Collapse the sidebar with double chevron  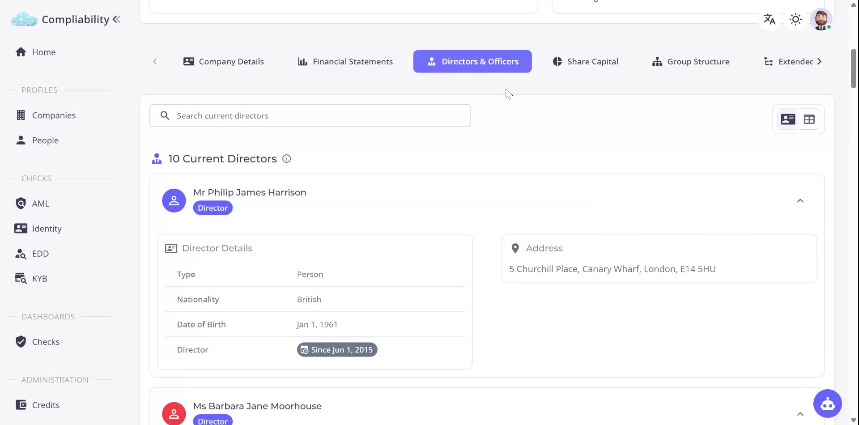pos(117,19)
